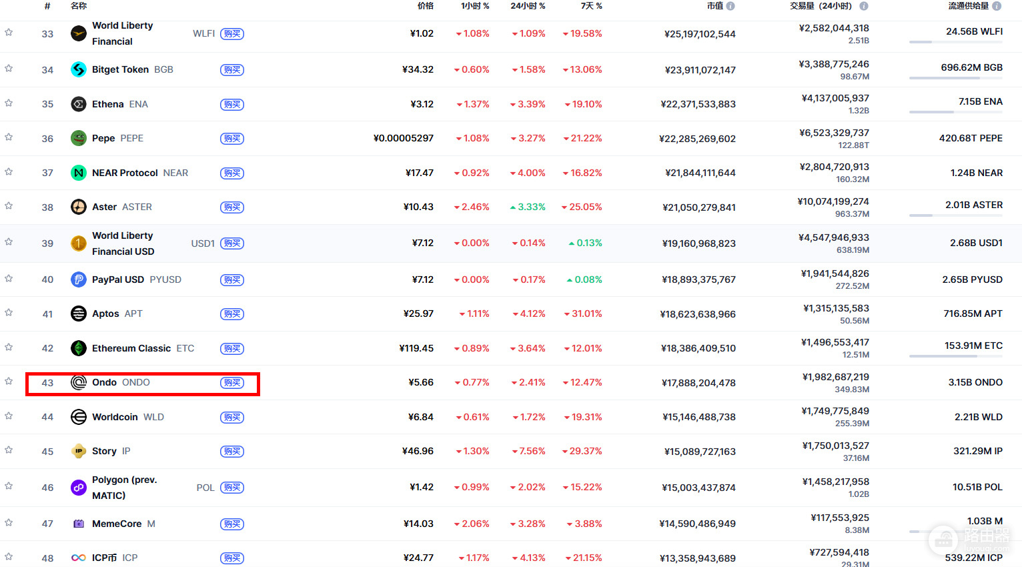The width and height of the screenshot is (1022, 567).
Task: Click the ETC circulating supply progress bar
Action: [x=956, y=356]
